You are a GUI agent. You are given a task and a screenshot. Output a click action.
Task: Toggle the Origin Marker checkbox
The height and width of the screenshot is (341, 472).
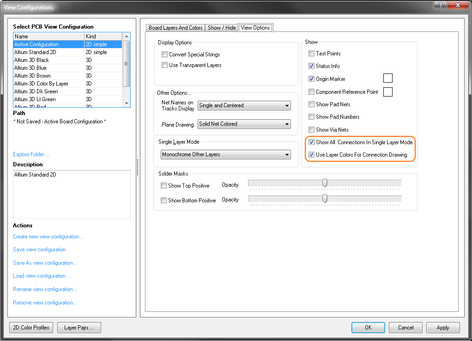[x=312, y=79]
